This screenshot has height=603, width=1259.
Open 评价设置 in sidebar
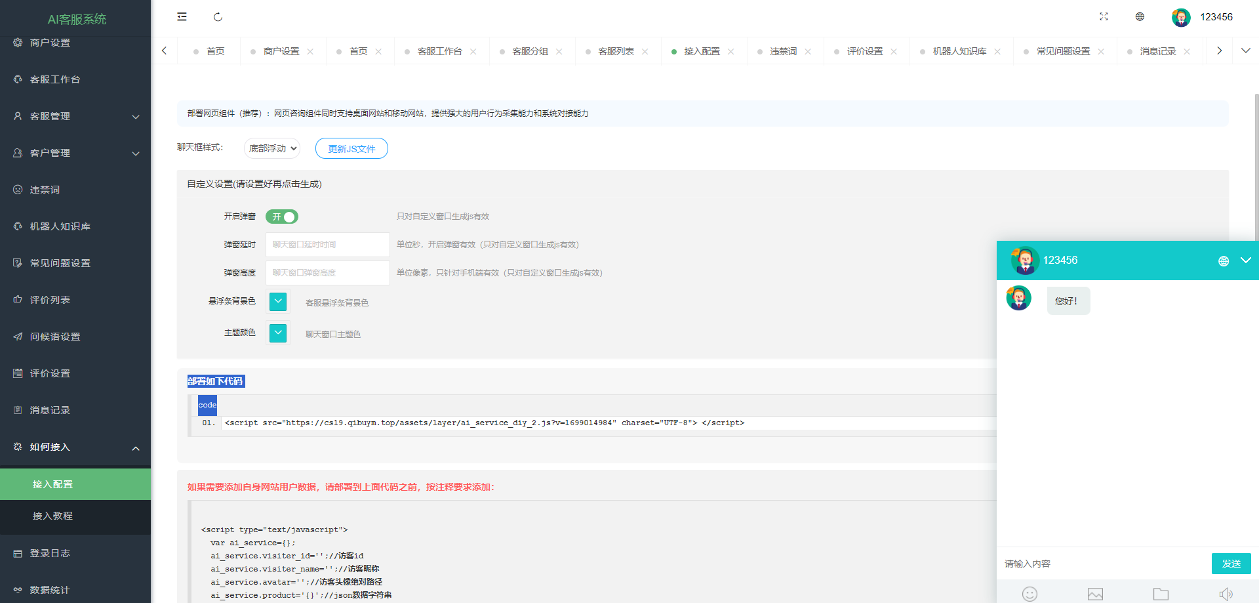pos(75,373)
